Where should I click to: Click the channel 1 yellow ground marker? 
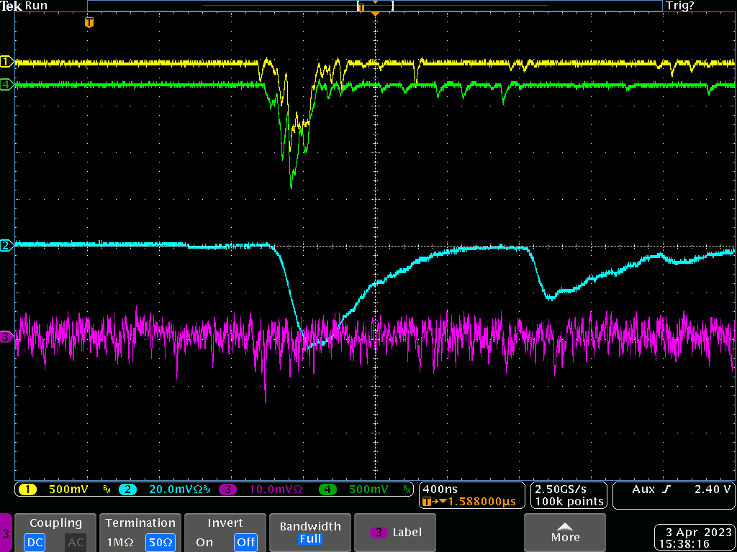tap(6, 61)
